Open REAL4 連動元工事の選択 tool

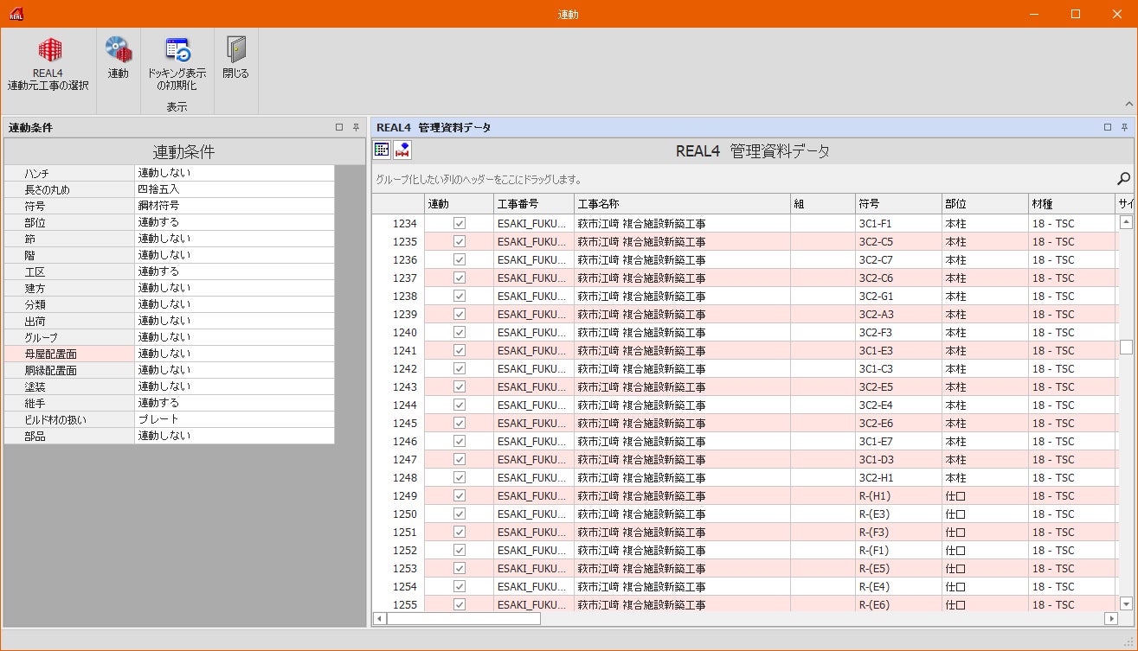click(48, 64)
